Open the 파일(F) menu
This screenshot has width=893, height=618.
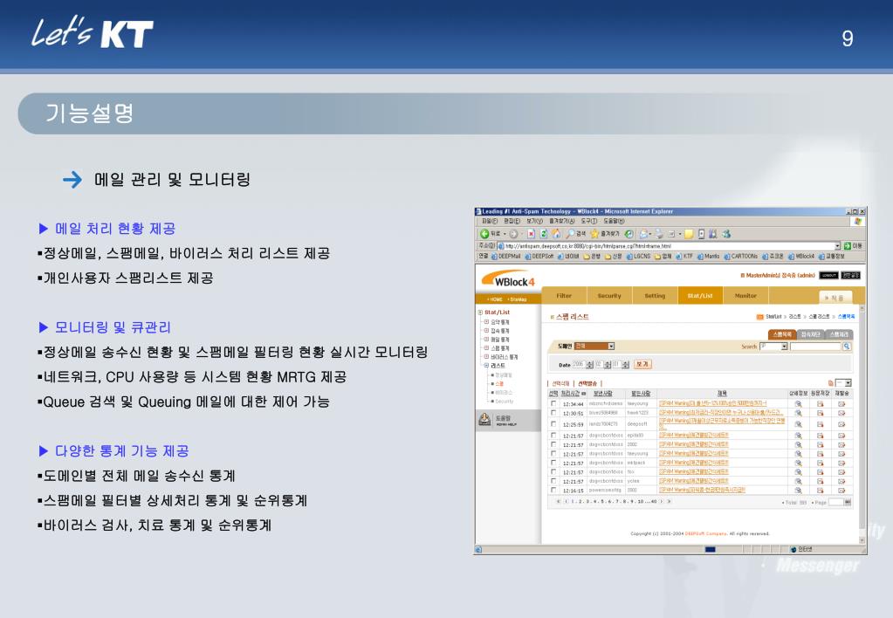pos(489,221)
